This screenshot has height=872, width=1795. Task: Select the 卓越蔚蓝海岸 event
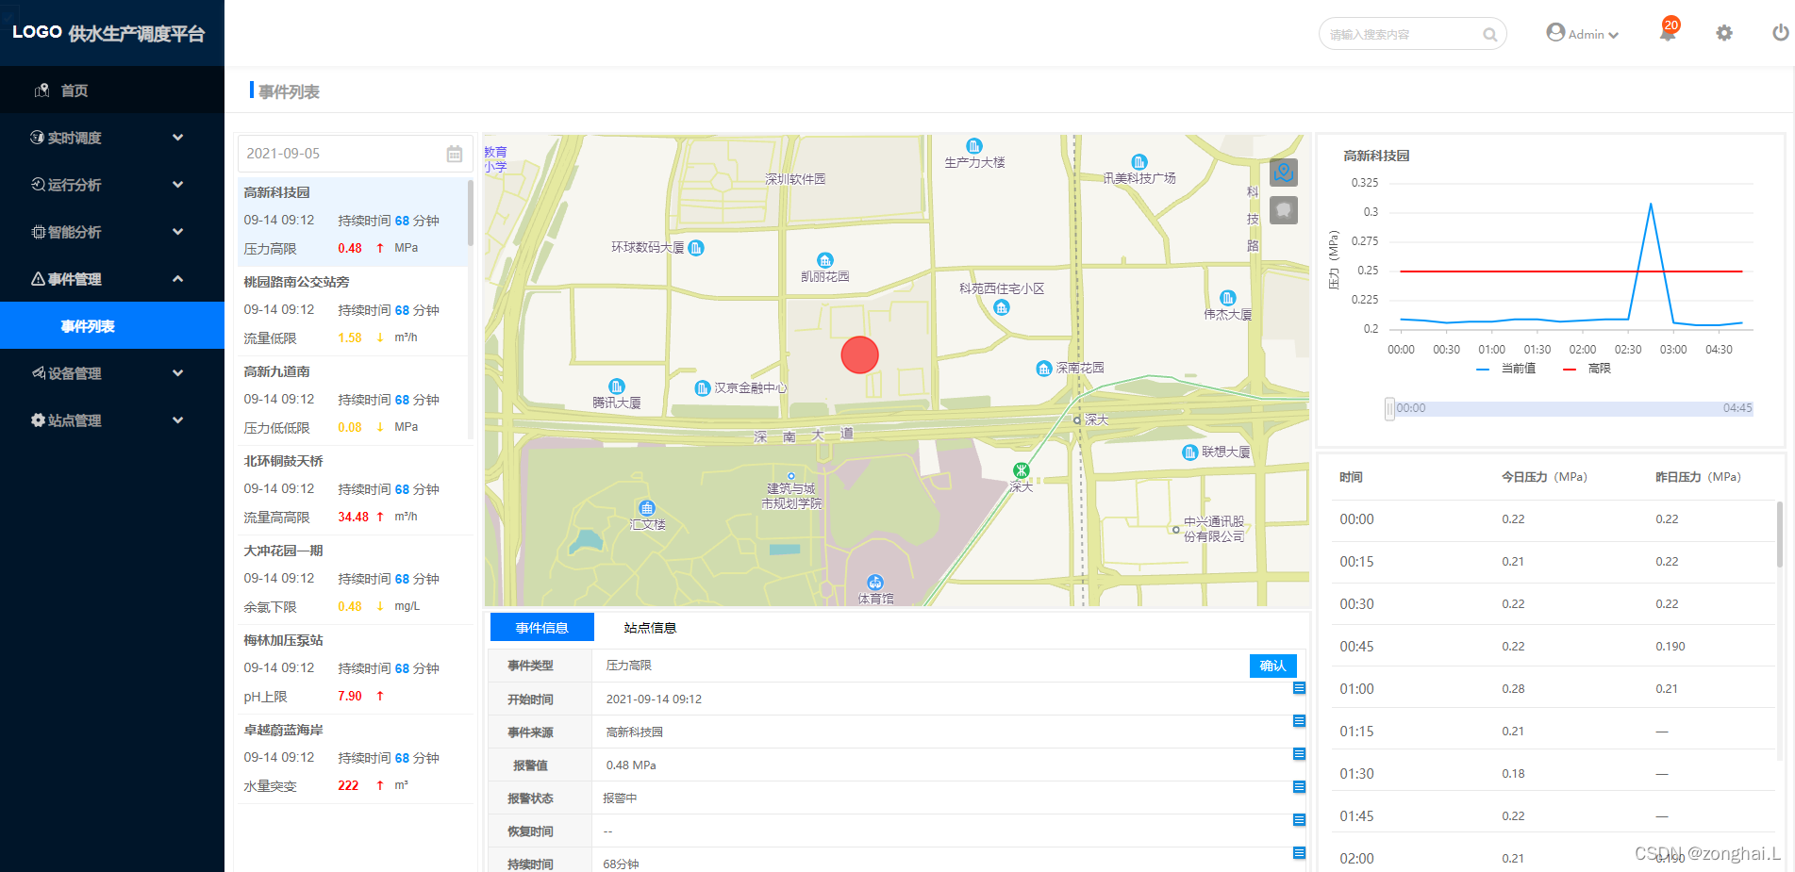(x=354, y=759)
